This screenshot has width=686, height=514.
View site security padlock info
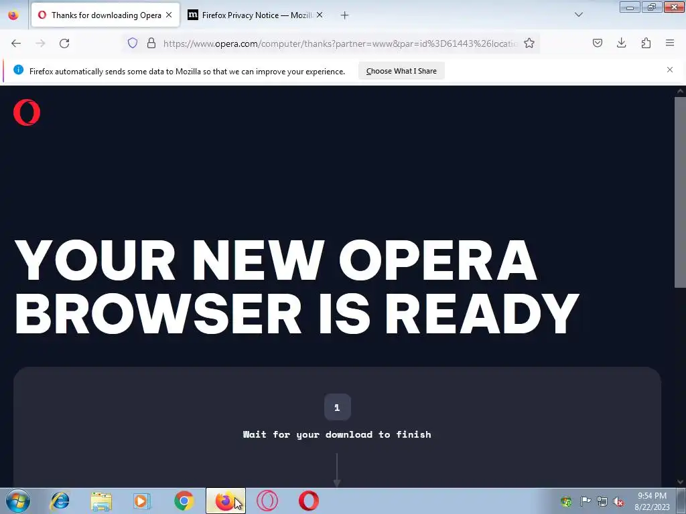[151, 43]
